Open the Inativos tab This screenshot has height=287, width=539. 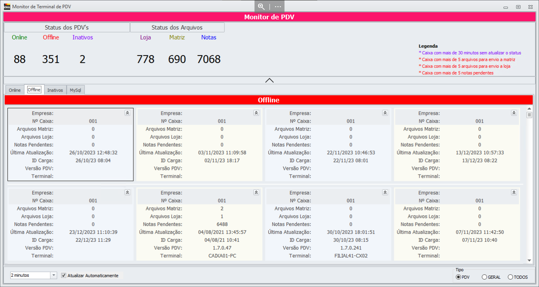55,90
